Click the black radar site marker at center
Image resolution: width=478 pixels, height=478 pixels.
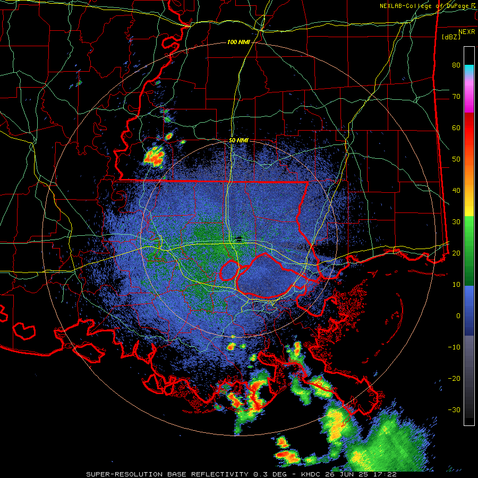tap(239, 238)
